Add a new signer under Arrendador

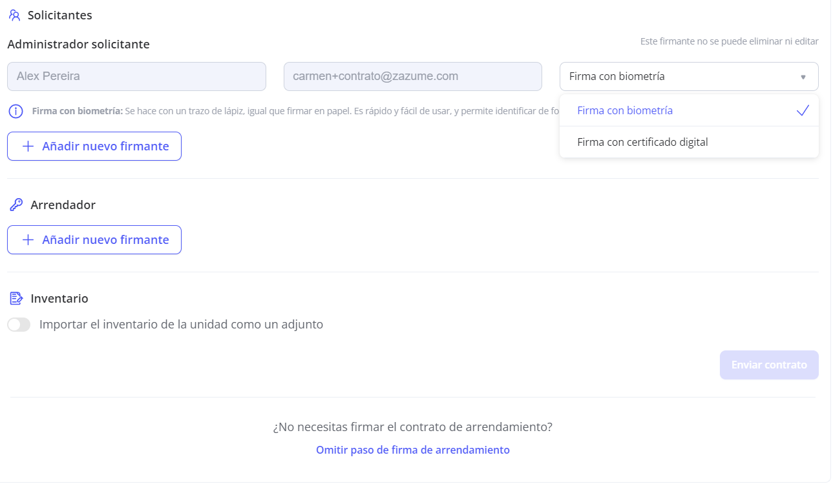pyautogui.click(x=94, y=240)
